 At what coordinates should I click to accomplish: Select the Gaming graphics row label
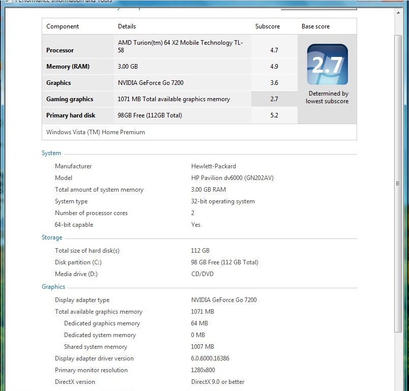point(70,99)
